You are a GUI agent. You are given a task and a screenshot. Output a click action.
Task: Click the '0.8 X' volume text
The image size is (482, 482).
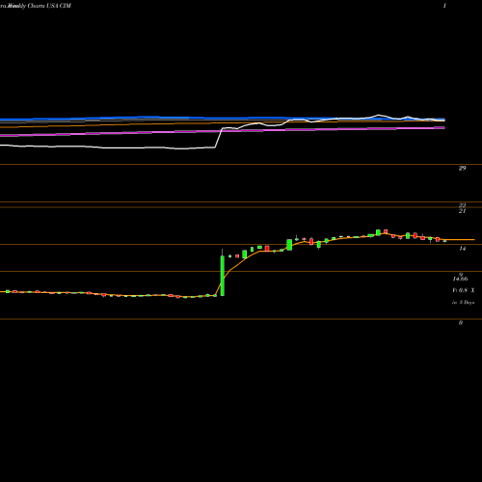467,290
